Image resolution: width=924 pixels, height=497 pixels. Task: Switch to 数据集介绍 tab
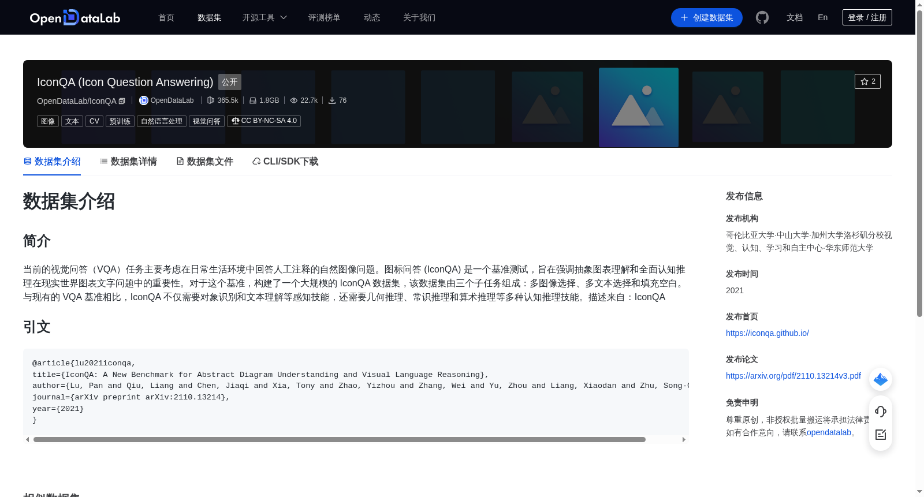[x=52, y=162]
